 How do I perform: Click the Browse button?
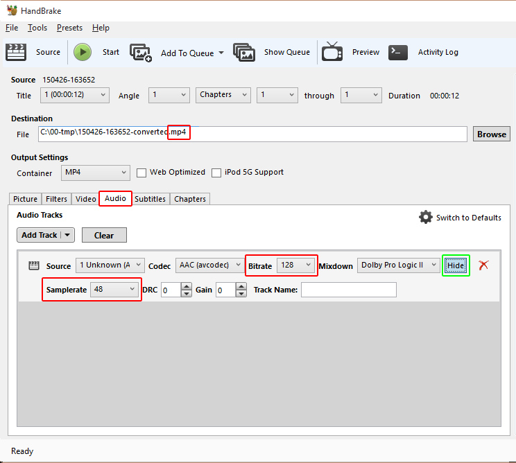click(x=491, y=134)
